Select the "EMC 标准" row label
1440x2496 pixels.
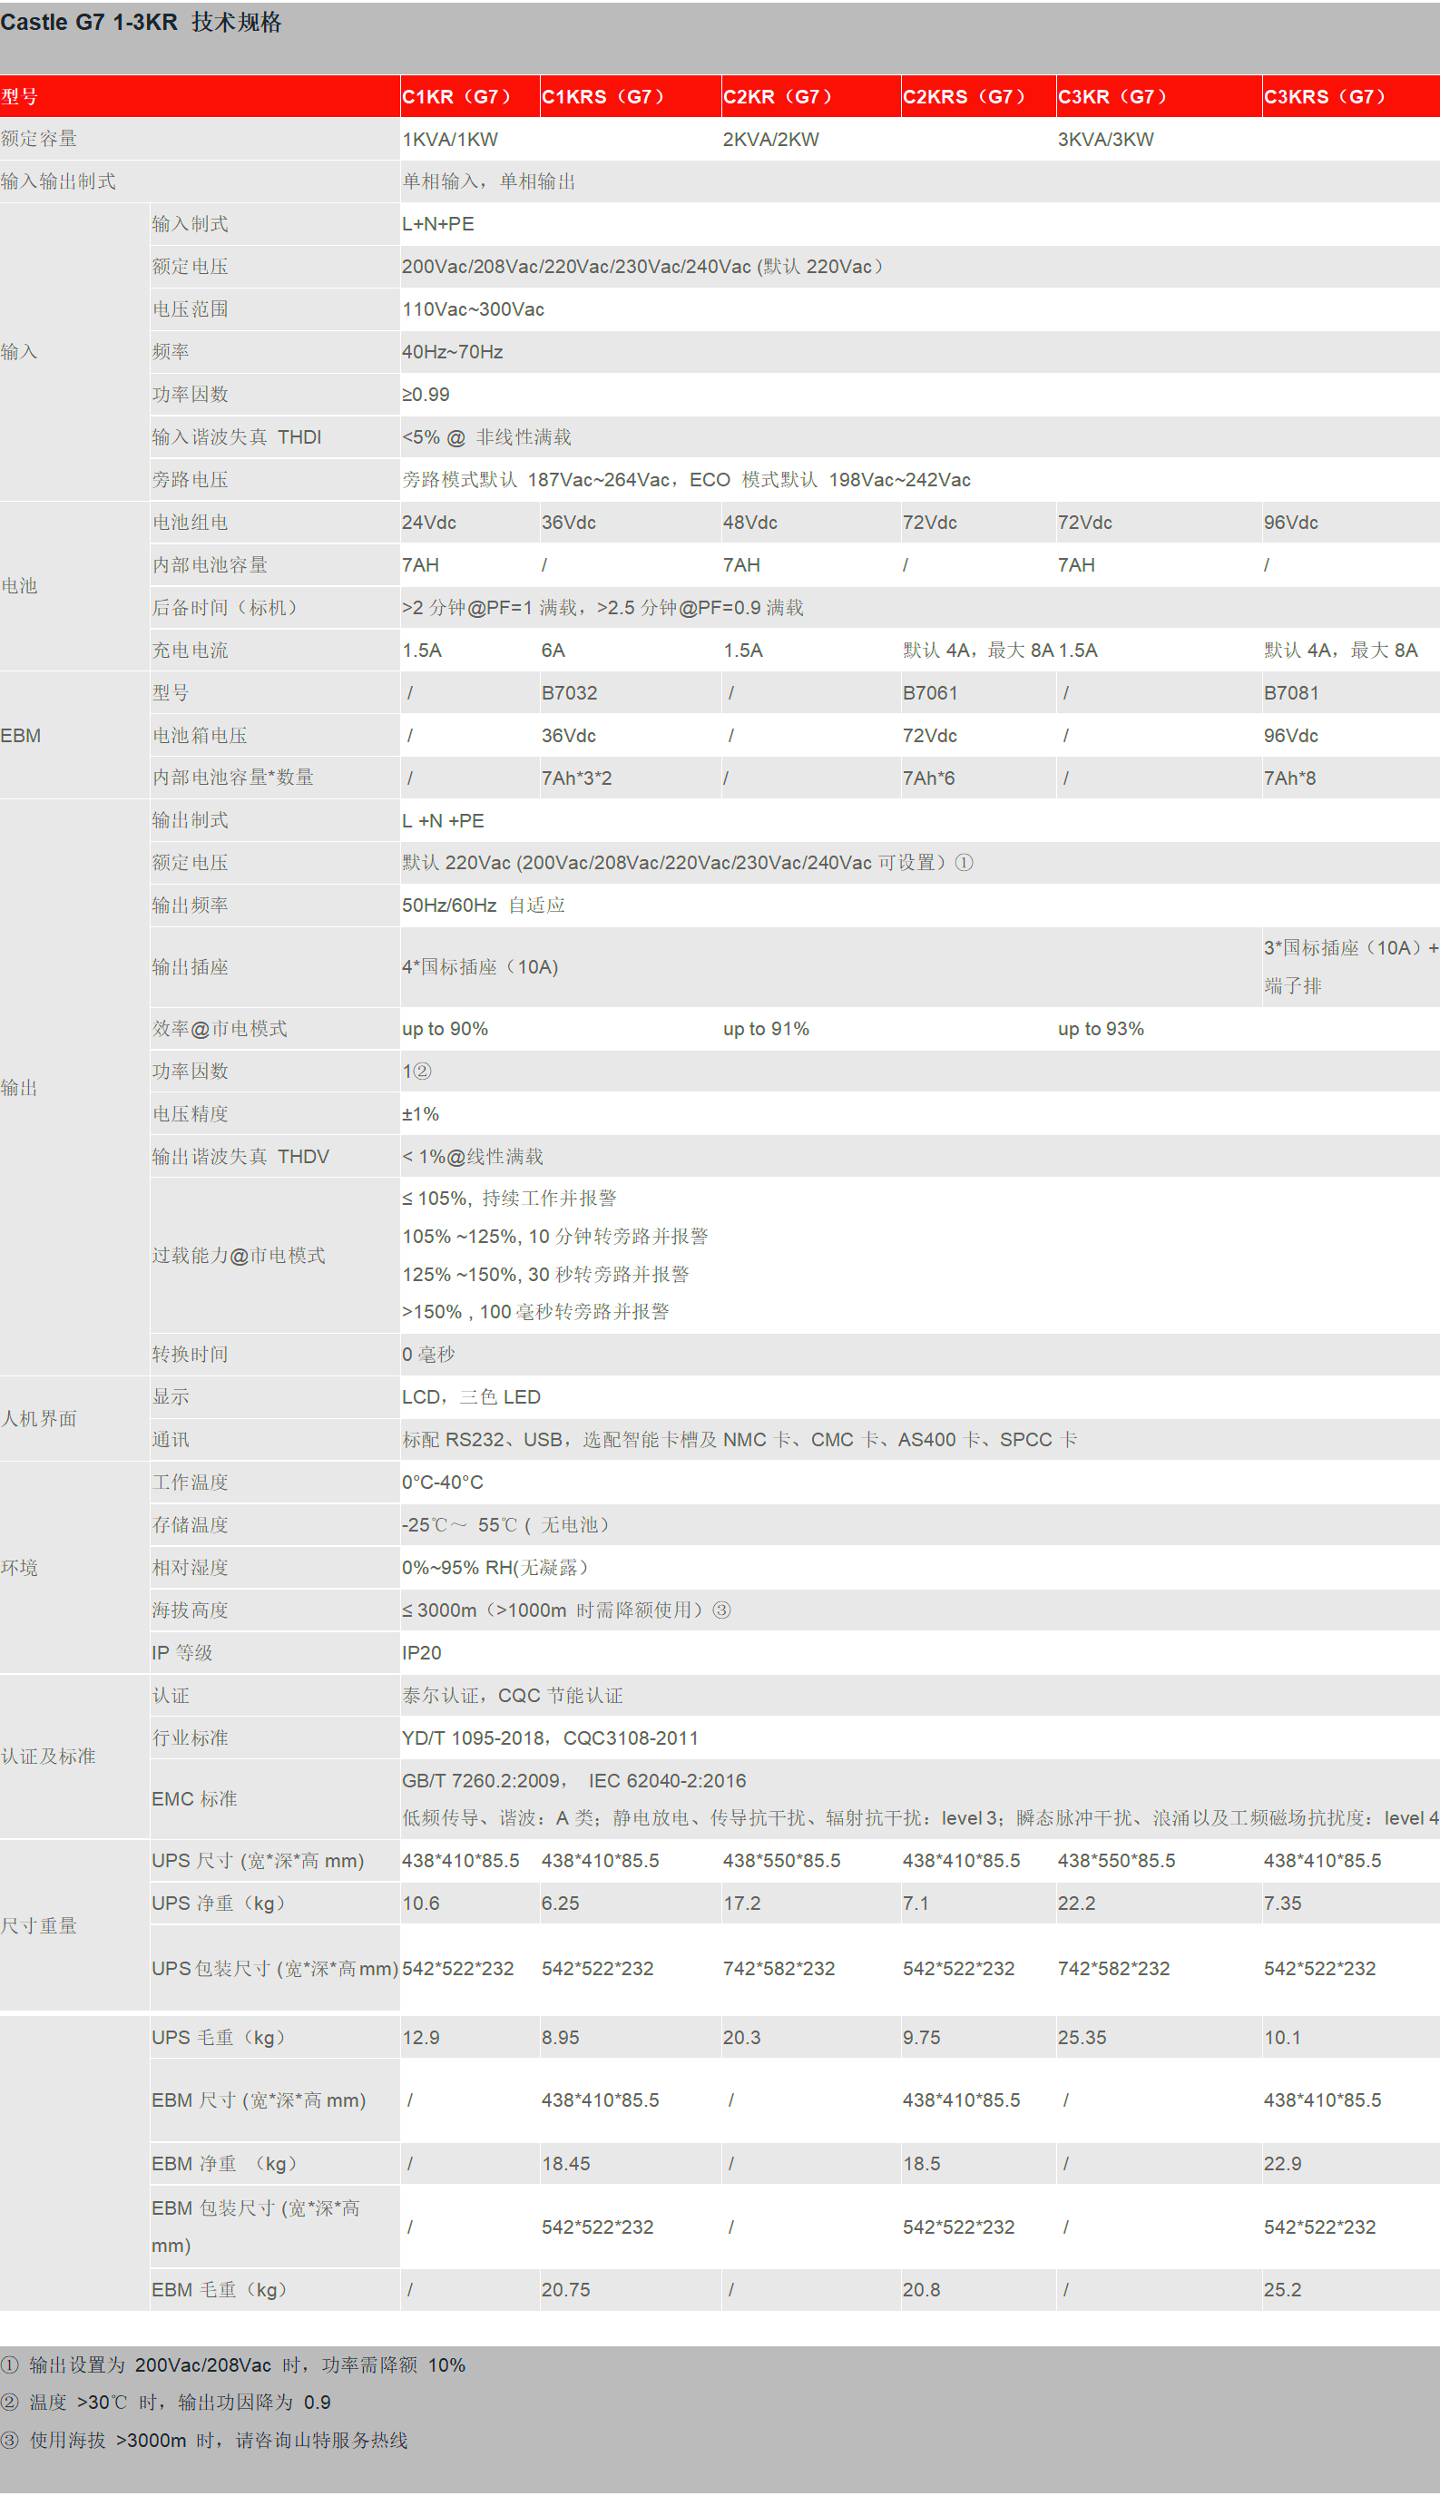pyautogui.click(x=194, y=1799)
